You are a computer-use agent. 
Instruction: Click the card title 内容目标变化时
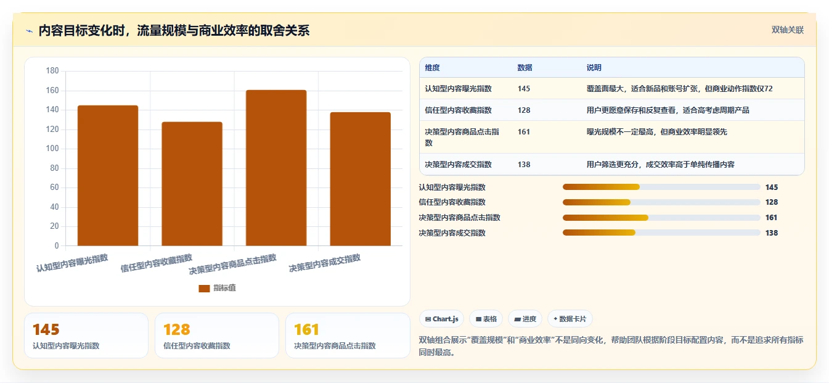[x=174, y=30]
